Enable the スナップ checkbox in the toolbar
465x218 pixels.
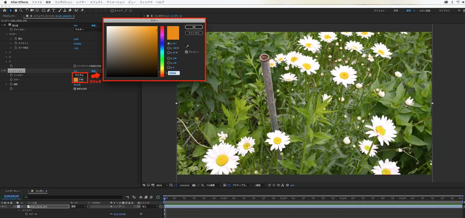click(112, 10)
